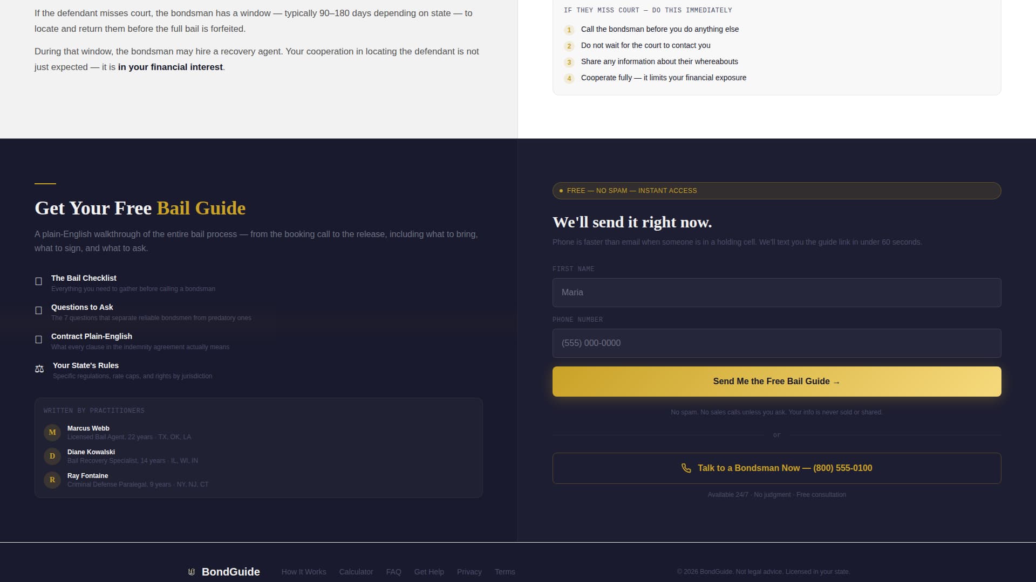The height and width of the screenshot is (582, 1036).
Task: Click the numbered badge 2 beside 'Do not wait'
Action: 569,46
